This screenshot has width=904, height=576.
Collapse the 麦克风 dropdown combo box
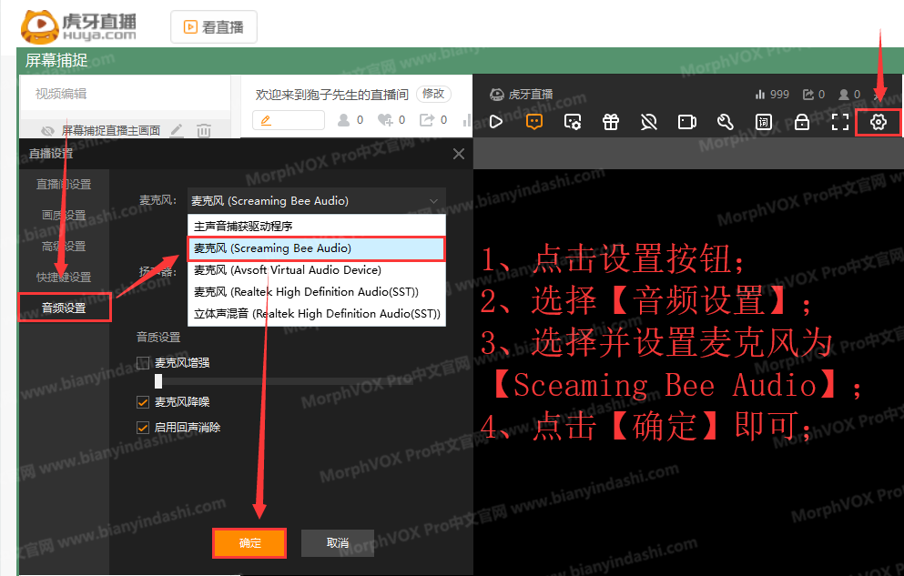click(316, 201)
